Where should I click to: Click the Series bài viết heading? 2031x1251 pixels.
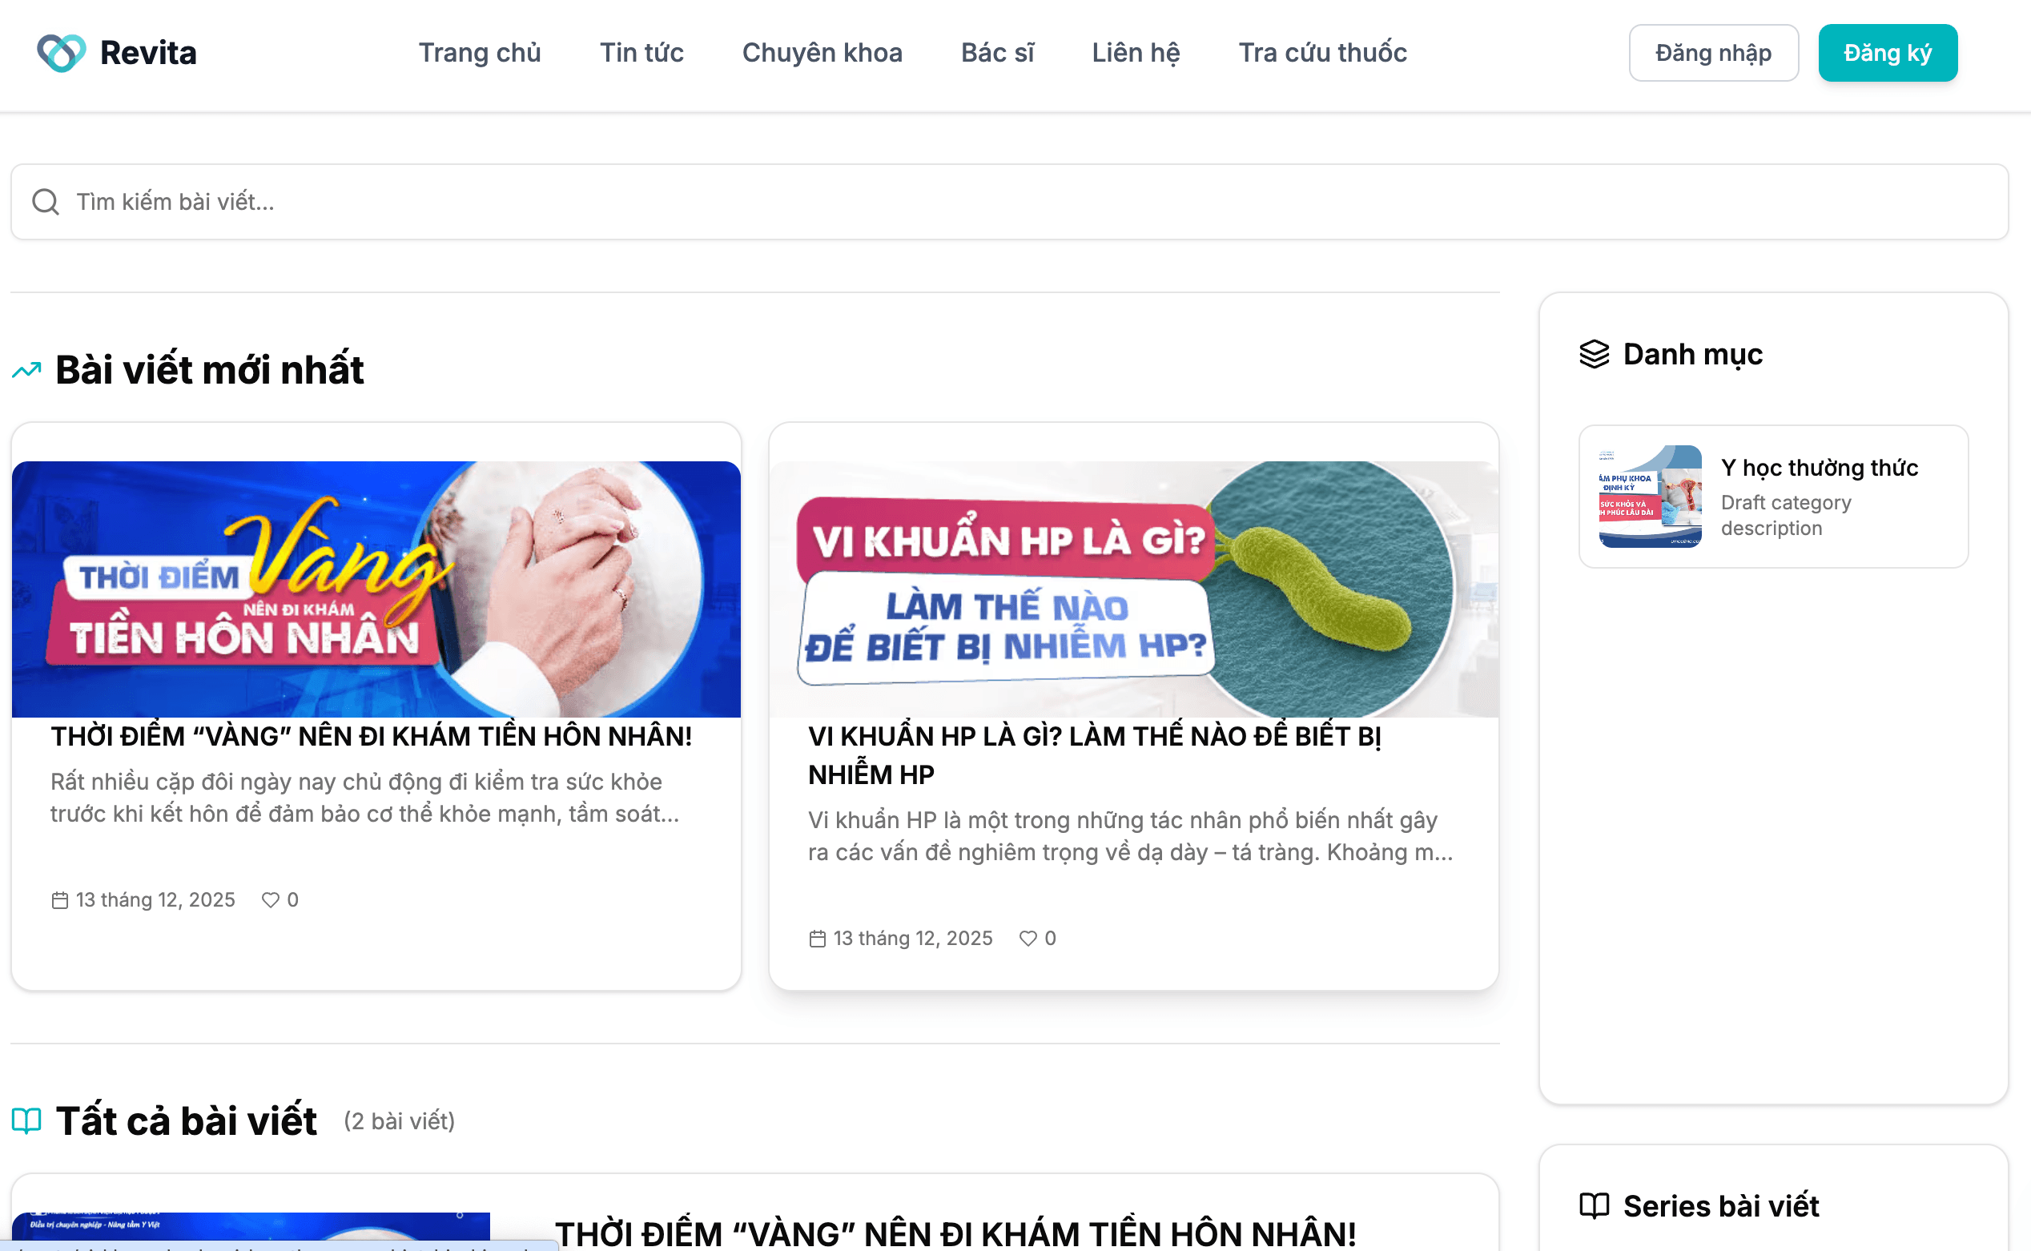click(1721, 1205)
